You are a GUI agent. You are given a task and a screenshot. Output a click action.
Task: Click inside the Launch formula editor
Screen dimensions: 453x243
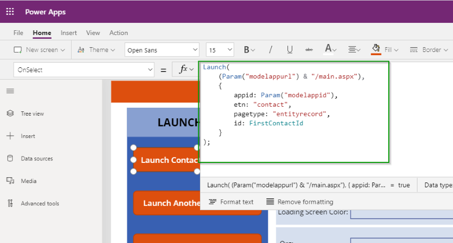pos(294,112)
